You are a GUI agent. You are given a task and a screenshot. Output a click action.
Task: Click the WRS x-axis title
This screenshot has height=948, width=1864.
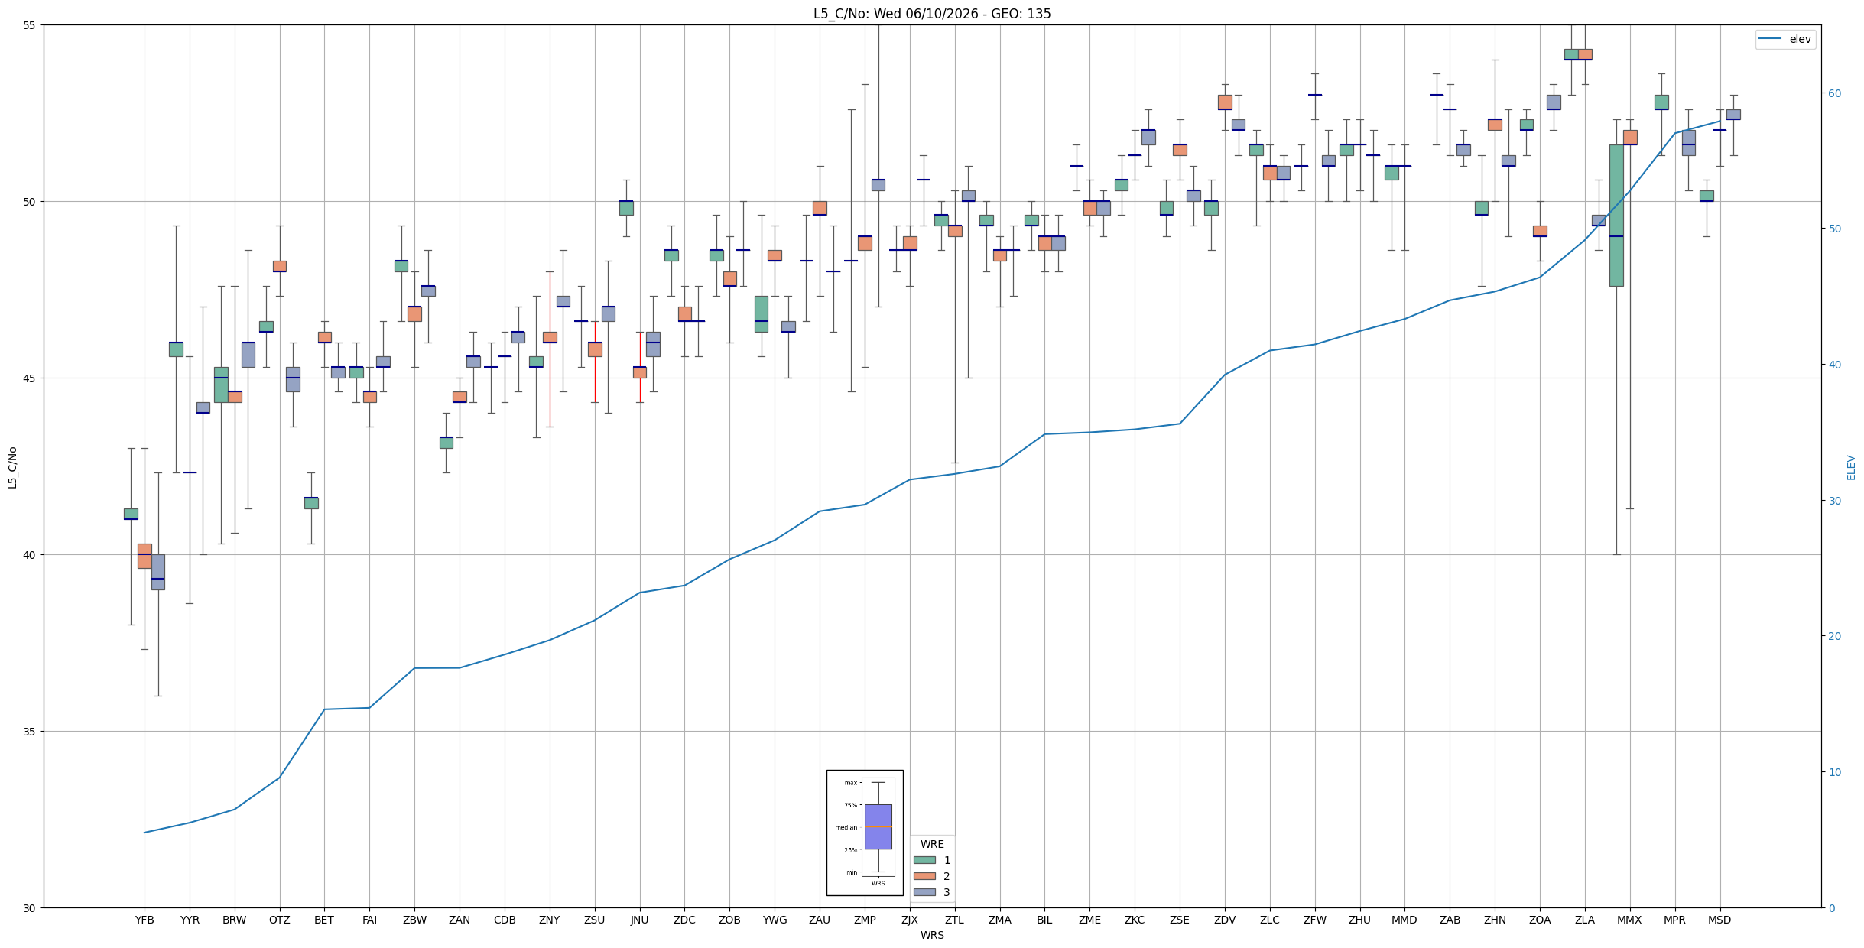[932, 935]
